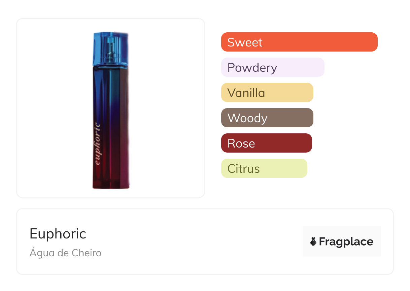The image size is (410, 291).
Task: Select the orange Sweet accord bar
Action: pyautogui.click(x=299, y=42)
